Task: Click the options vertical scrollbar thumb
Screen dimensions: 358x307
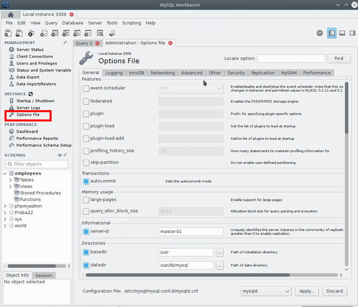Action: pyautogui.click(x=347, y=107)
